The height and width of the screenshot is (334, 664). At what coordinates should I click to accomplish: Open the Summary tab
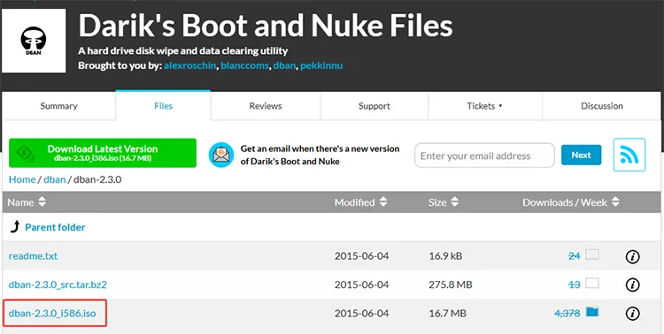click(58, 106)
